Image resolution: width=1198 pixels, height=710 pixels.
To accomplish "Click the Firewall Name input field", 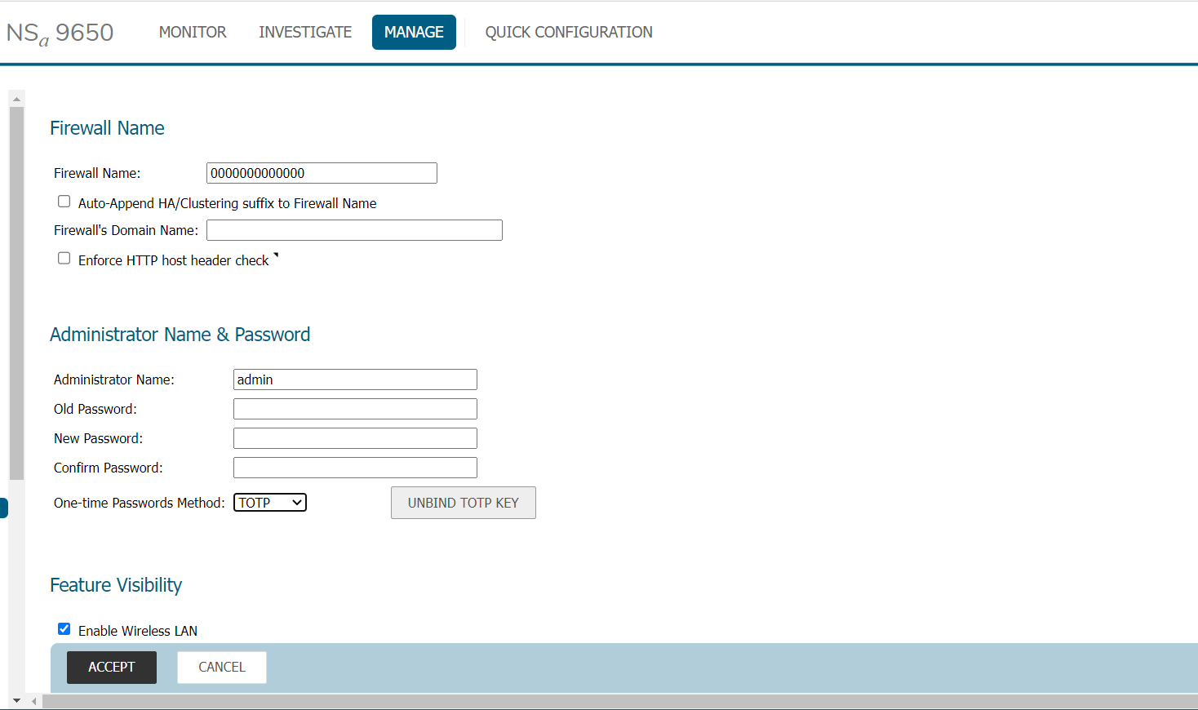I will pos(322,173).
